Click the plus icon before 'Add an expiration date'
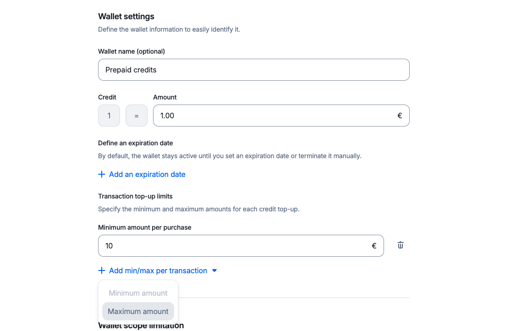Viewport: 505px width, 331px height. pyautogui.click(x=102, y=174)
